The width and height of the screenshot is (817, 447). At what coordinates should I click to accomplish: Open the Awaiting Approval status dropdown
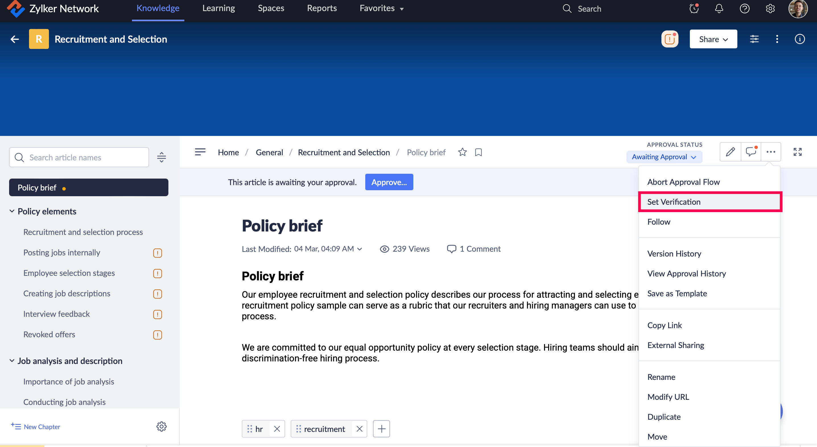coord(664,157)
